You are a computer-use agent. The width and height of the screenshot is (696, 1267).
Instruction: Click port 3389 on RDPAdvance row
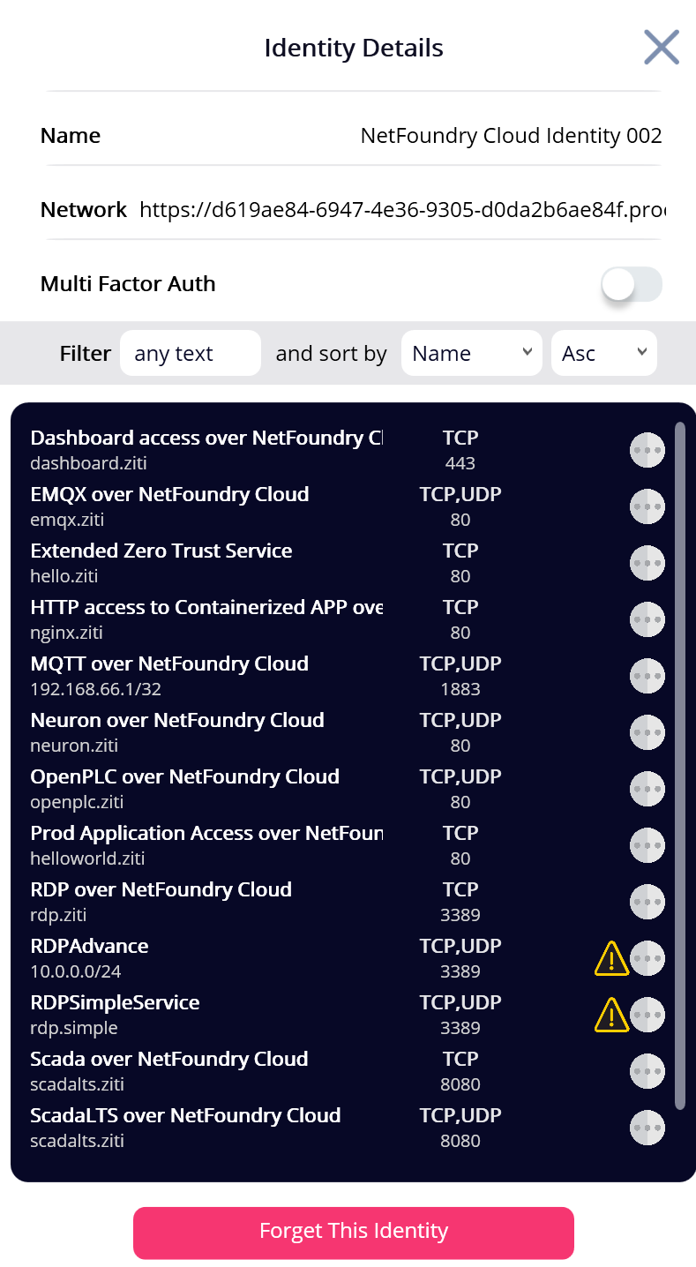tap(460, 971)
